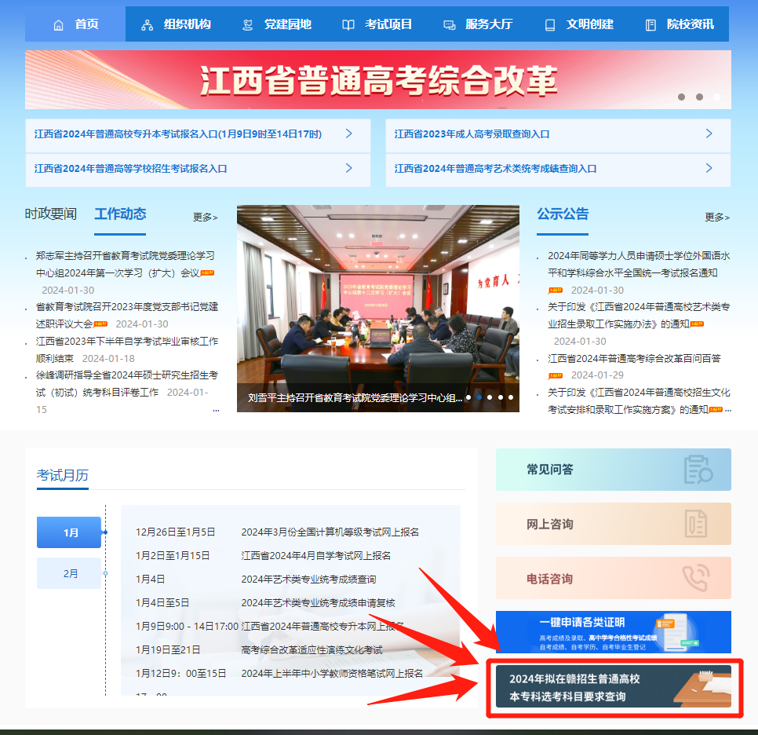This screenshot has width=758, height=735.
Task: Click the 常见问答 card
Action: point(614,470)
